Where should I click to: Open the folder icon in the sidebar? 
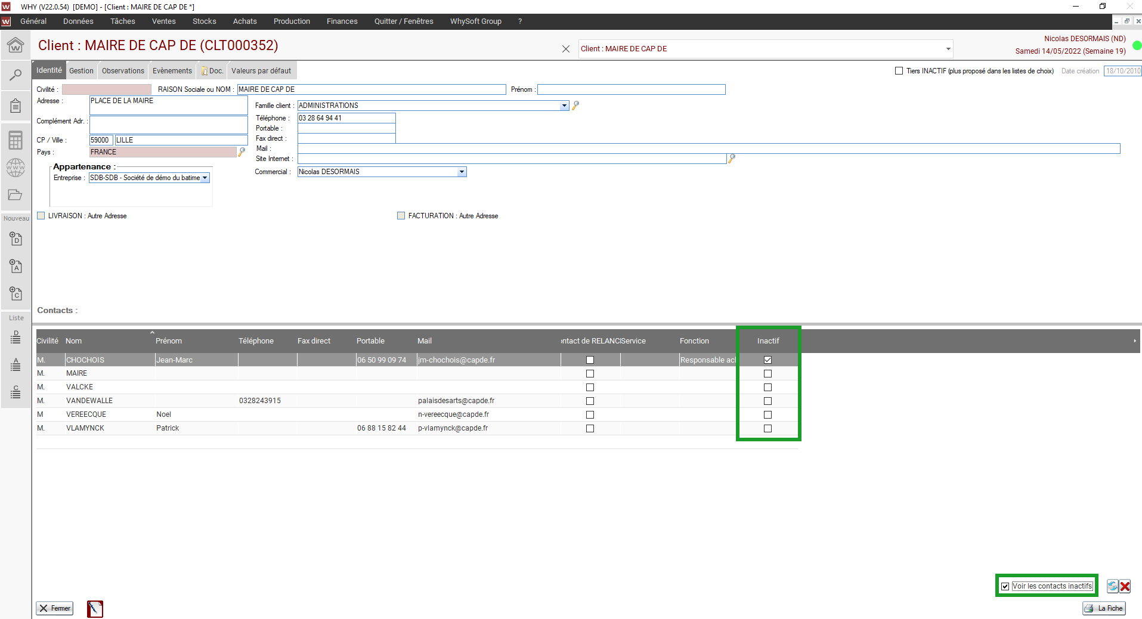click(x=16, y=195)
